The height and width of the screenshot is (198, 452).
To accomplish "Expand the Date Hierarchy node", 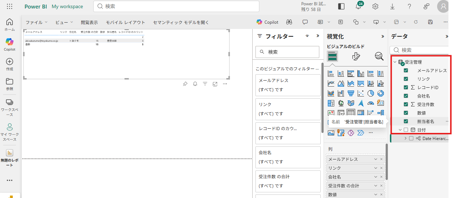I will pyautogui.click(x=406, y=138).
